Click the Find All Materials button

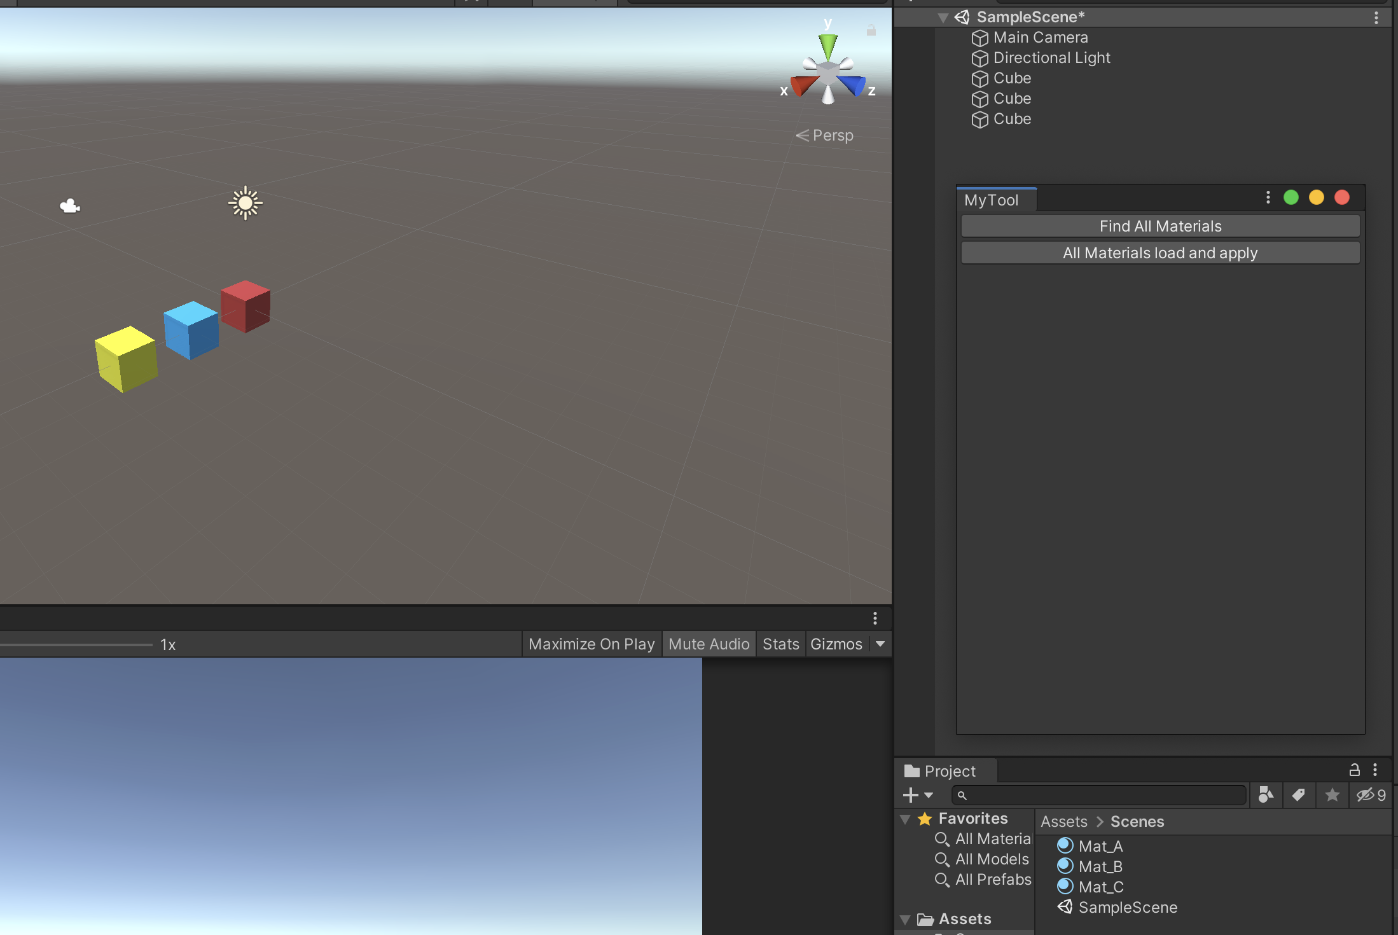[x=1160, y=226]
